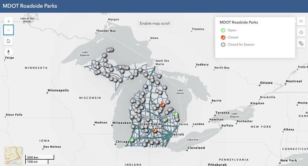The image size is (308, 166).
Task: Click the "Milwaukee" city label
Action: (x=122, y=123)
